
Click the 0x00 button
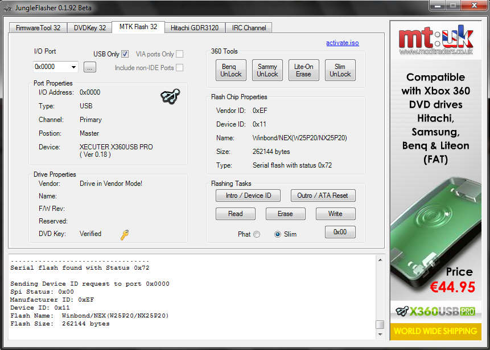coord(340,232)
